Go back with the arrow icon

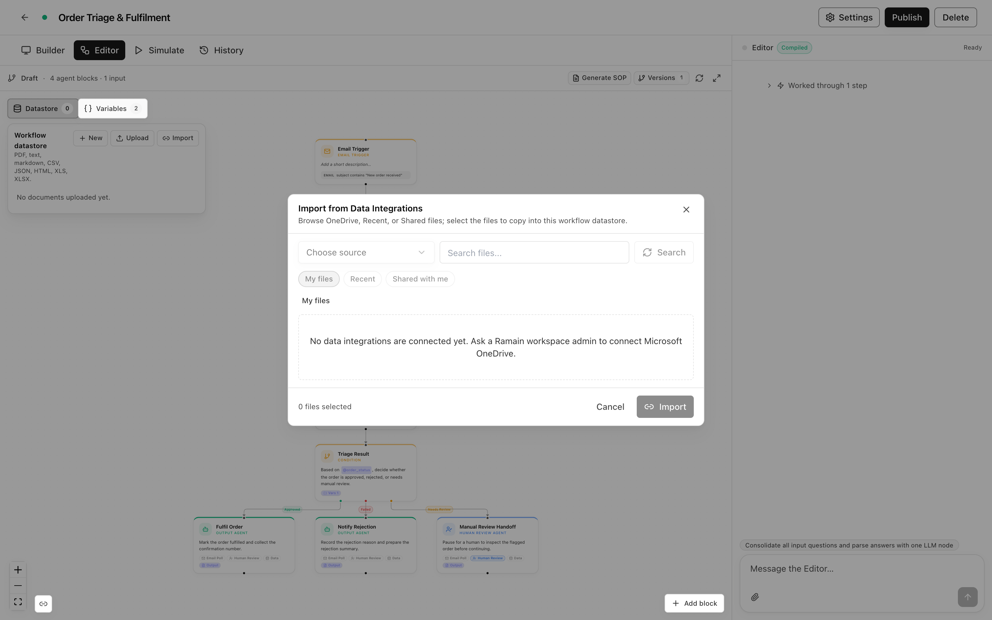tap(24, 17)
